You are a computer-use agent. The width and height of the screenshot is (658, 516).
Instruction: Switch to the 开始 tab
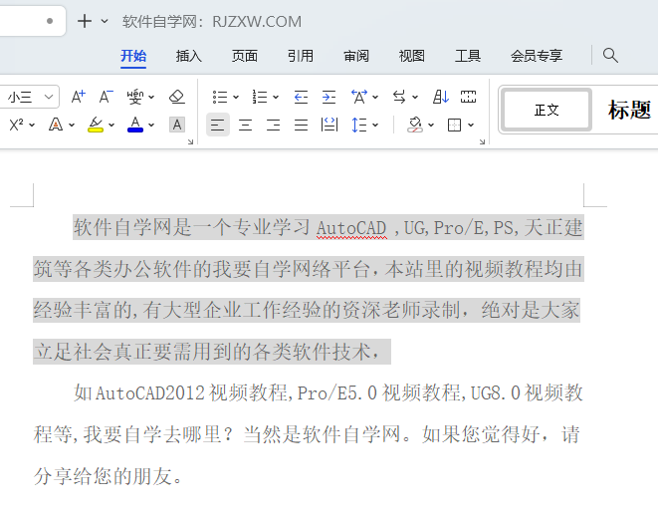pyautogui.click(x=133, y=56)
